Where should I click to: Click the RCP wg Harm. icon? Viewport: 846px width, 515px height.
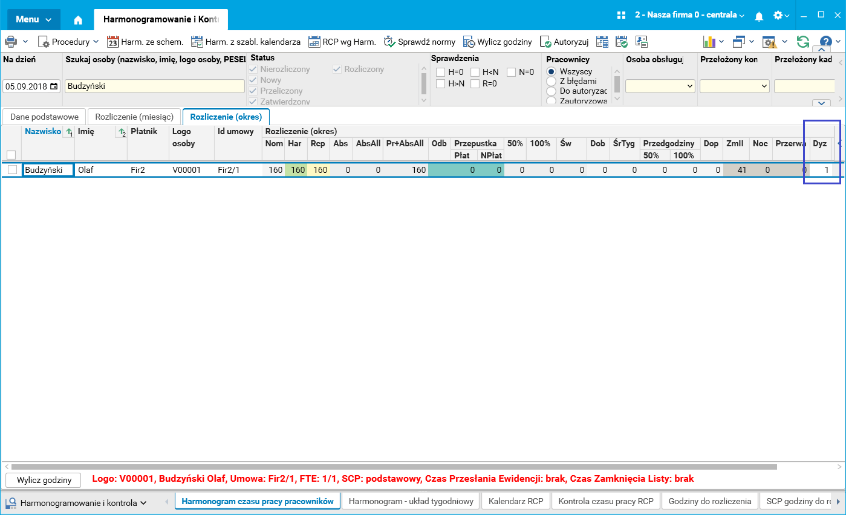(x=314, y=42)
